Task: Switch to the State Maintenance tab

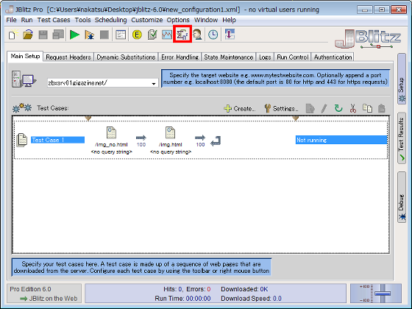Action: (x=229, y=57)
